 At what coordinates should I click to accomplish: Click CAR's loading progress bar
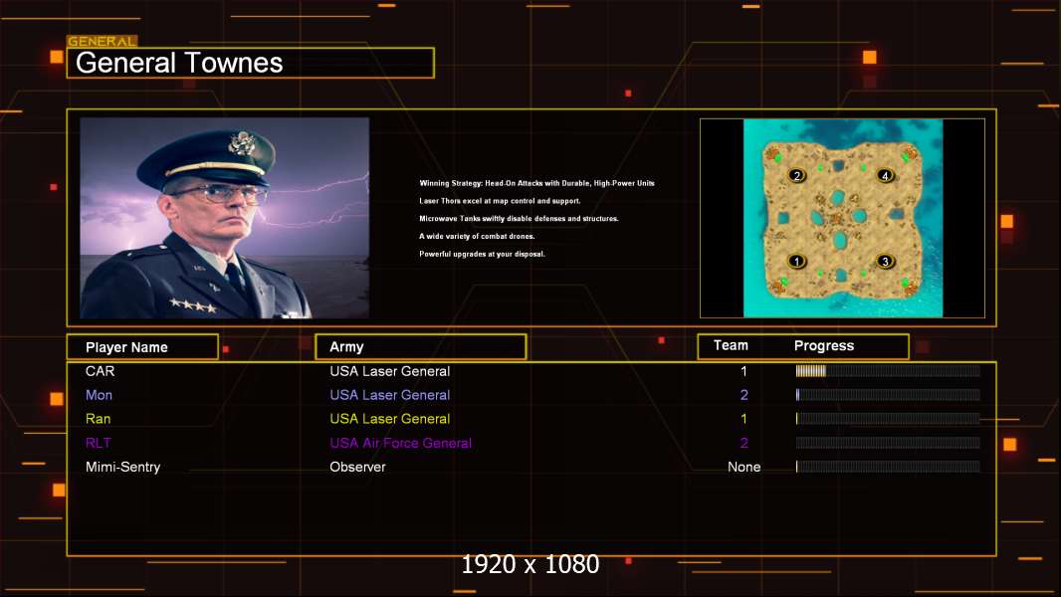(888, 370)
